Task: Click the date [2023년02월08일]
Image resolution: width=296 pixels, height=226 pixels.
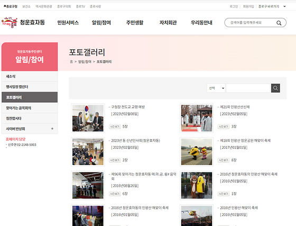Action: tap(125, 114)
